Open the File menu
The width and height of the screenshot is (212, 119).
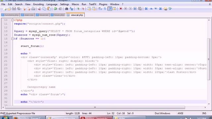(3, 4)
